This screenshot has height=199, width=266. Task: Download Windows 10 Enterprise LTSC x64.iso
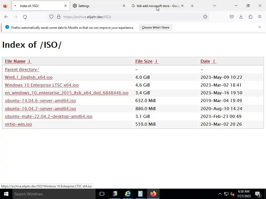click(x=42, y=85)
